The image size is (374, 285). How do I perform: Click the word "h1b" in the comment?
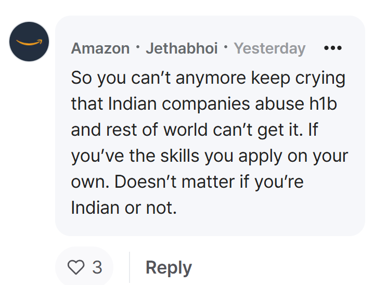pos(323,104)
